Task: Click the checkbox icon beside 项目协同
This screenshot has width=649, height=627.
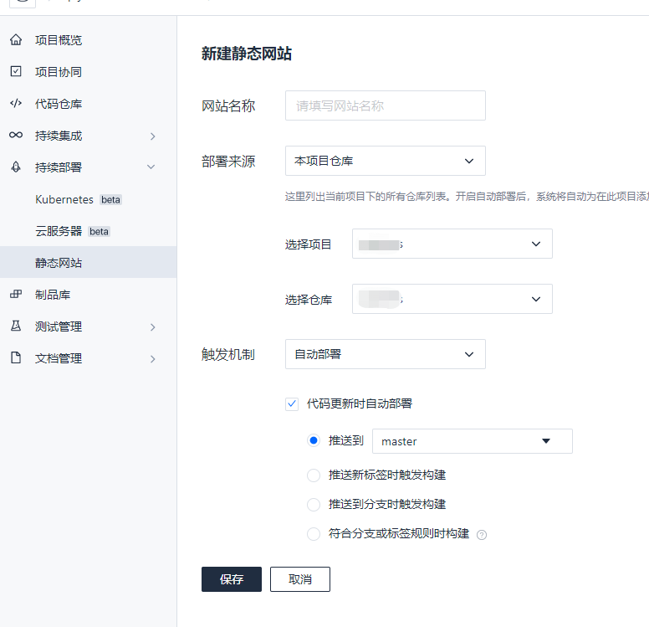Action: 16,72
